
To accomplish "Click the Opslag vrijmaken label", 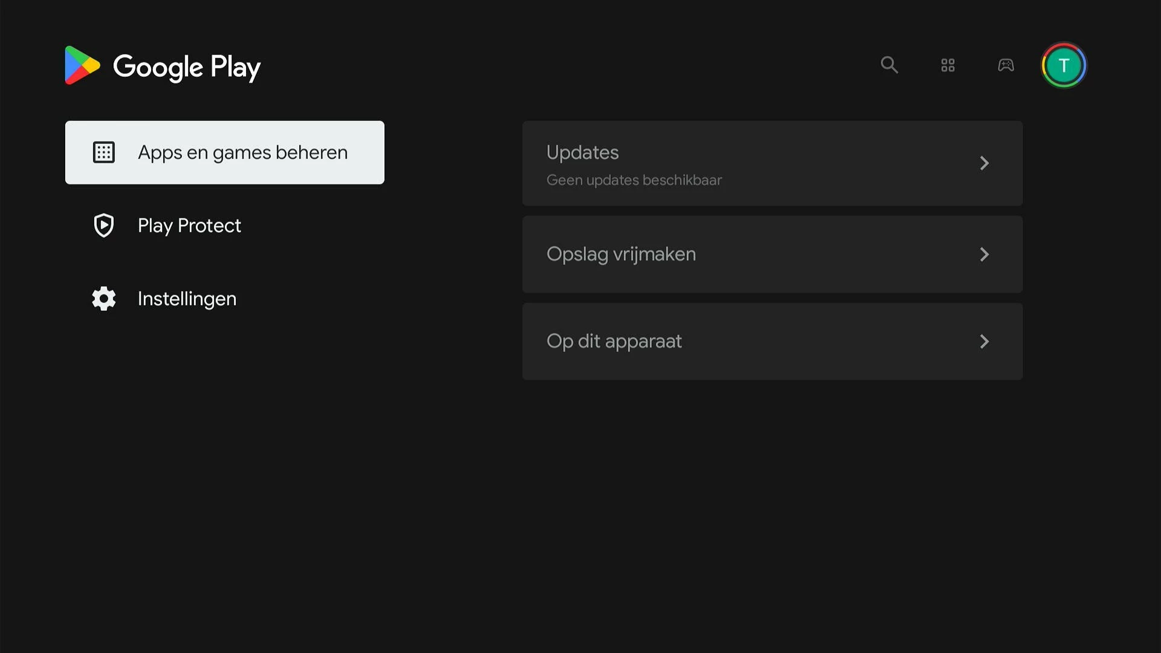I will pos(621,255).
